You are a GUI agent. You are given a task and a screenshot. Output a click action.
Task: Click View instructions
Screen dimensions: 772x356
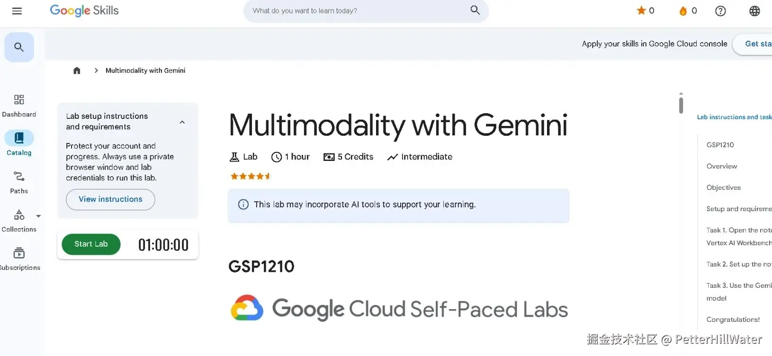pyautogui.click(x=110, y=199)
